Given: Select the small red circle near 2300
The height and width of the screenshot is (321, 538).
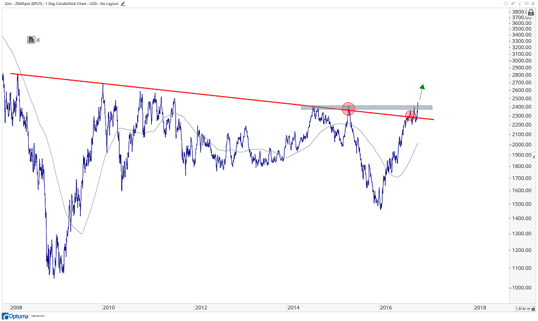Looking at the screenshot, I should pyautogui.click(x=410, y=115).
